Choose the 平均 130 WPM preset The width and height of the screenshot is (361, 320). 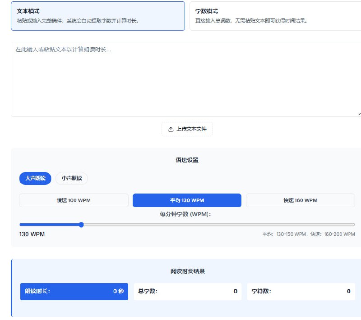click(x=187, y=200)
